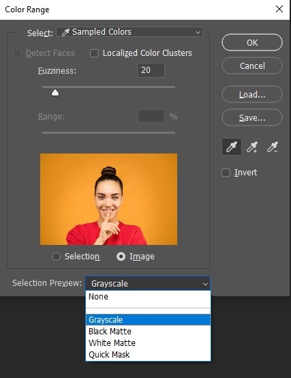Click the Fuzziness value field

(151, 70)
